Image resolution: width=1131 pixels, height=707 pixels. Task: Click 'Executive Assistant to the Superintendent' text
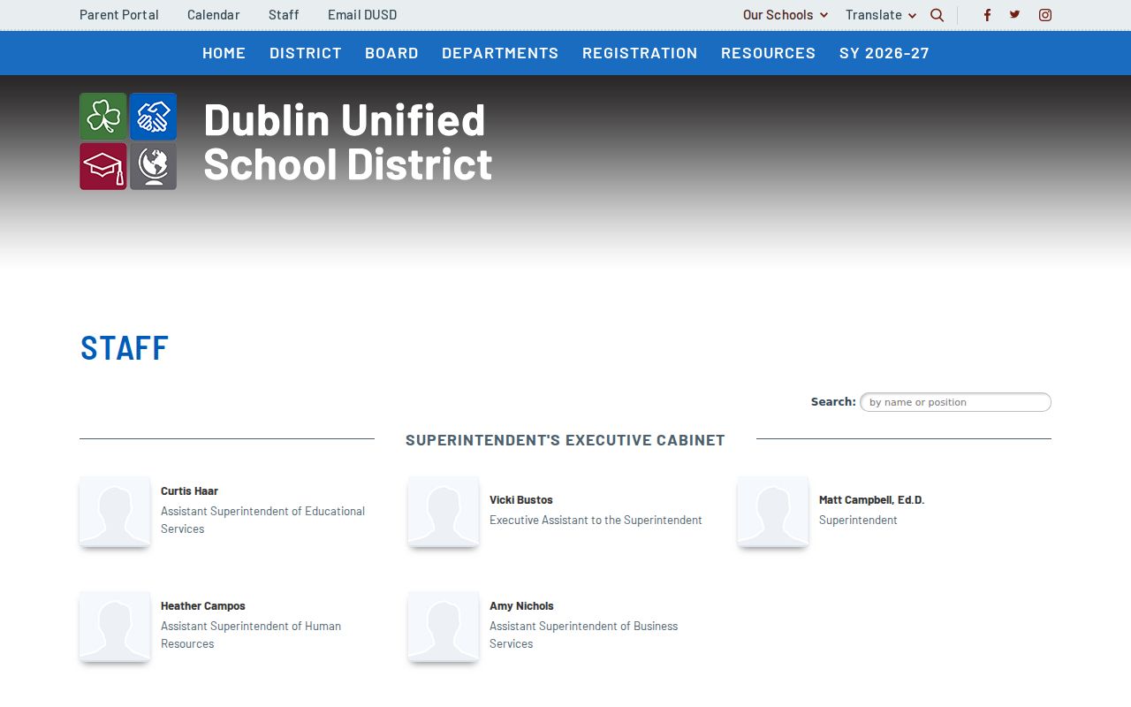click(x=596, y=521)
